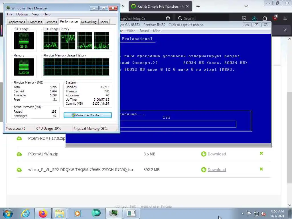Show hidden tray icons arrow

[242, 214]
